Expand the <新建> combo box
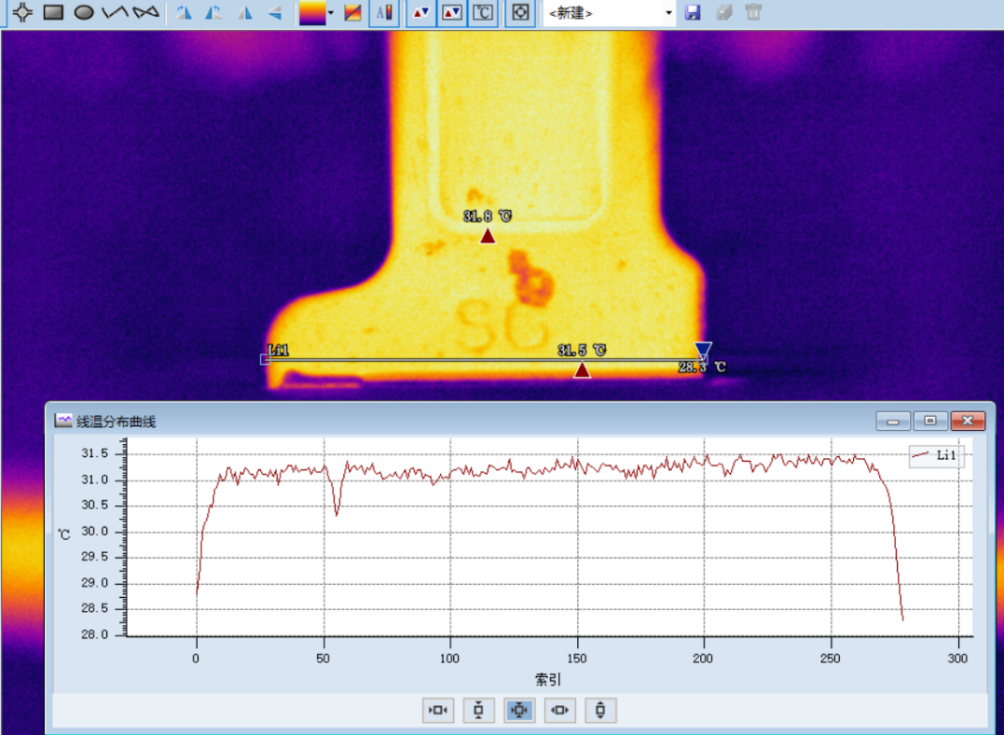The image size is (1004, 735). (x=668, y=13)
